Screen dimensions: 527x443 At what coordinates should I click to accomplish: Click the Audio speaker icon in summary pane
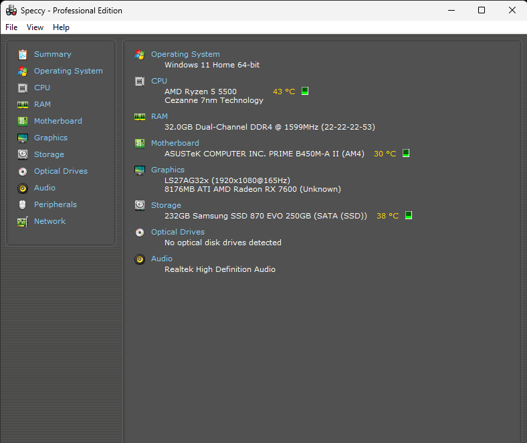(x=140, y=259)
